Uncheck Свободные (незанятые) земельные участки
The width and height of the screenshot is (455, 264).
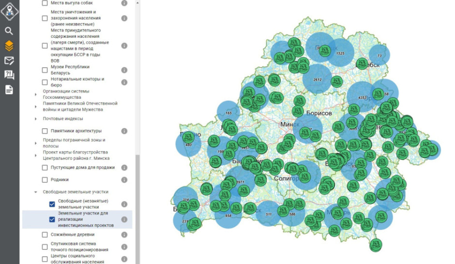[x=52, y=204]
